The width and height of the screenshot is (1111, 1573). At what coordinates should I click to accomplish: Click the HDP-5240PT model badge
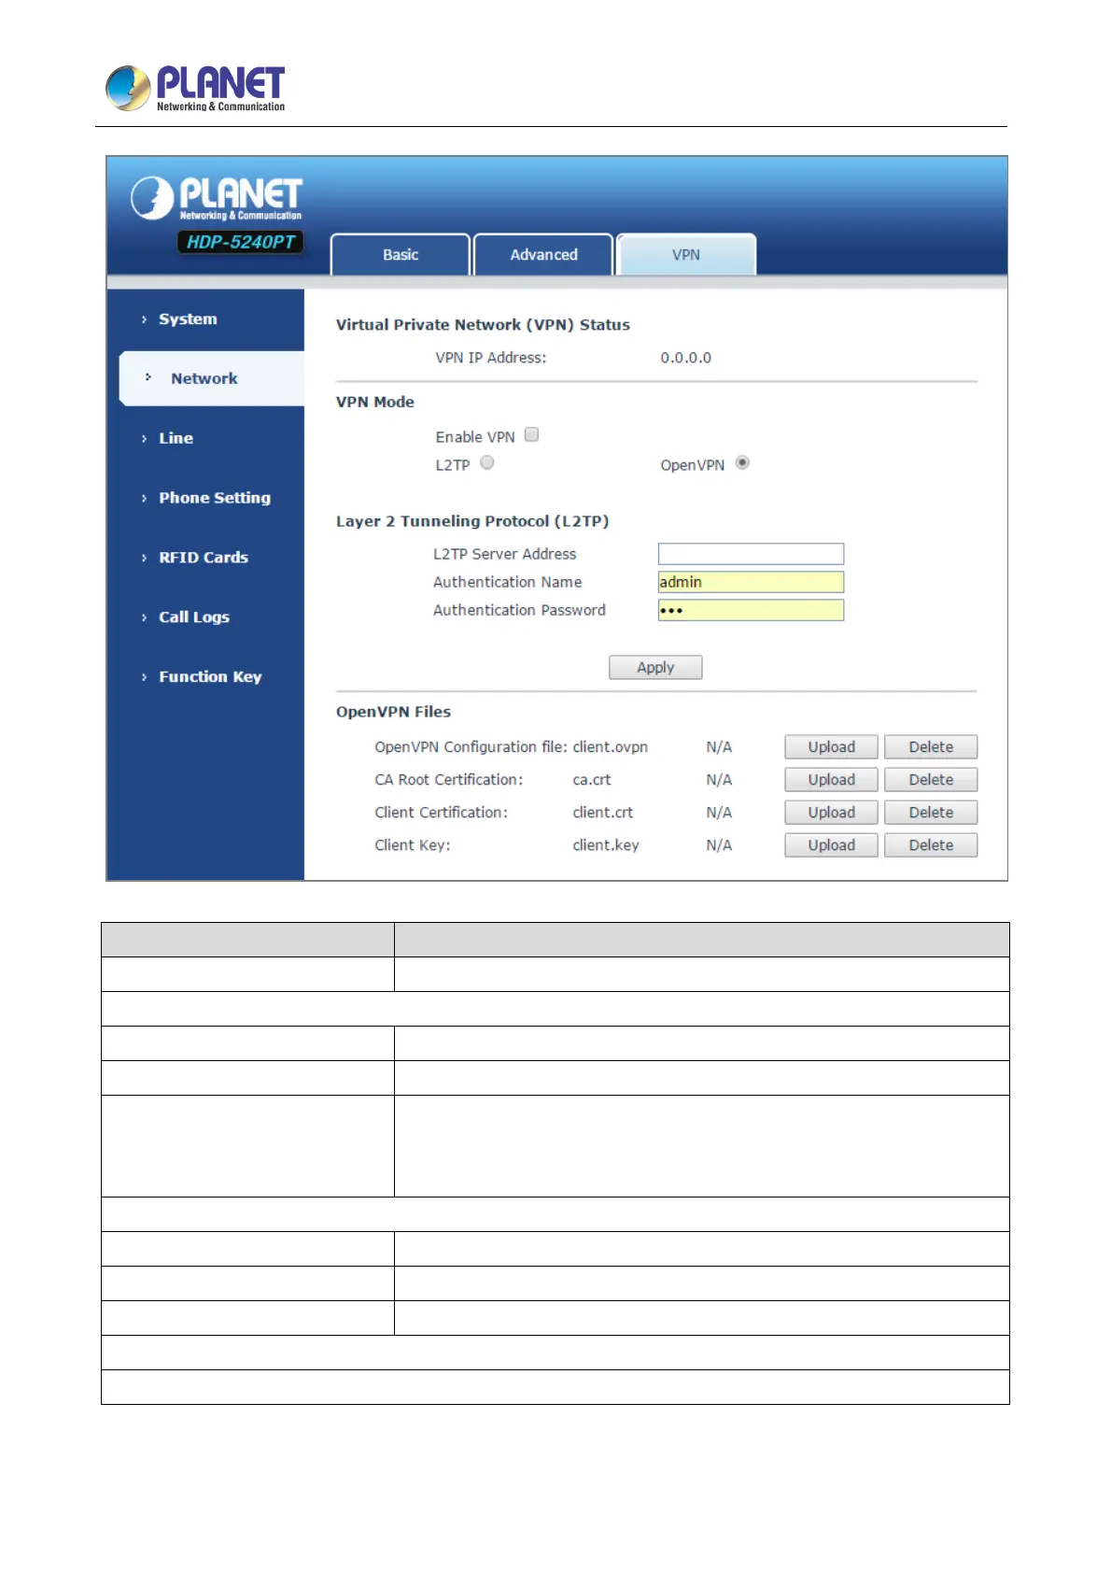pos(241,242)
